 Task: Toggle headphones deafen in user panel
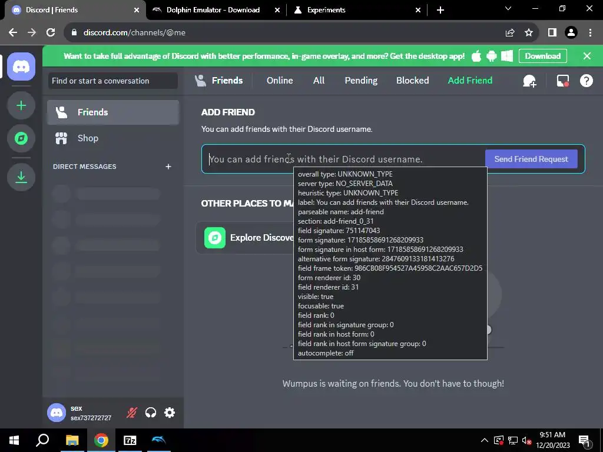151,413
